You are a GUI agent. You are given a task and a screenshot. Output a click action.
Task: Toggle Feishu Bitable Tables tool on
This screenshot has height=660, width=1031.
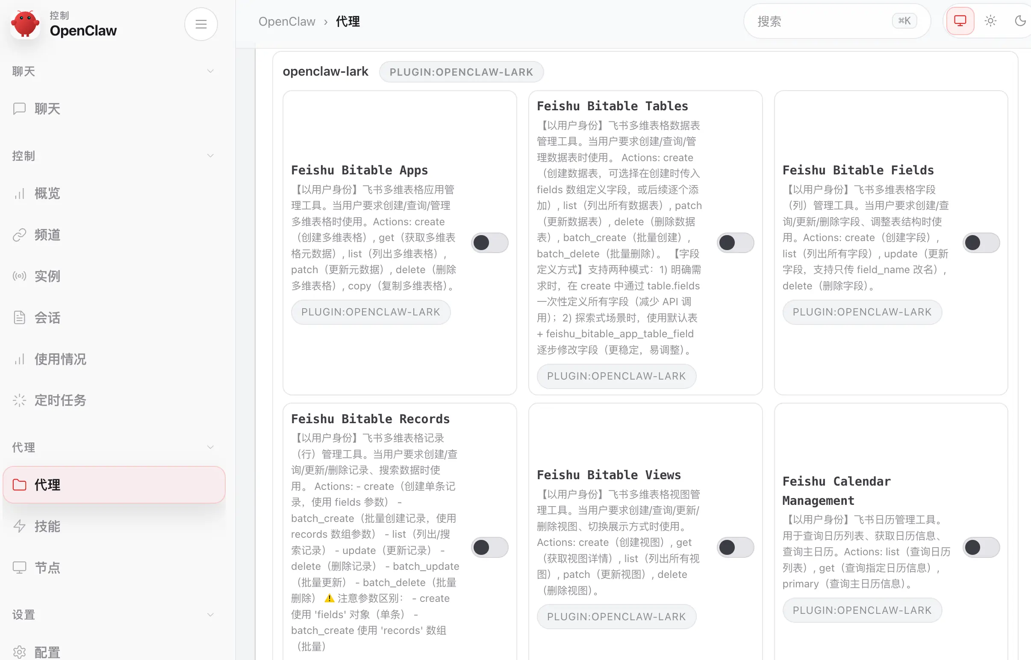tap(735, 243)
